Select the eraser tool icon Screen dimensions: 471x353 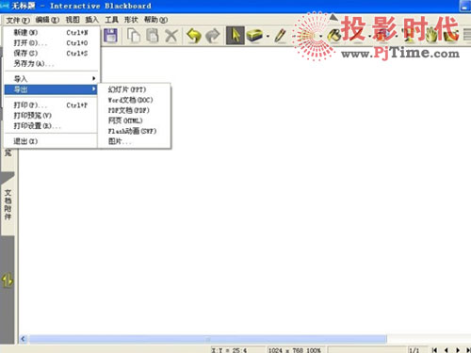click(254, 36)
